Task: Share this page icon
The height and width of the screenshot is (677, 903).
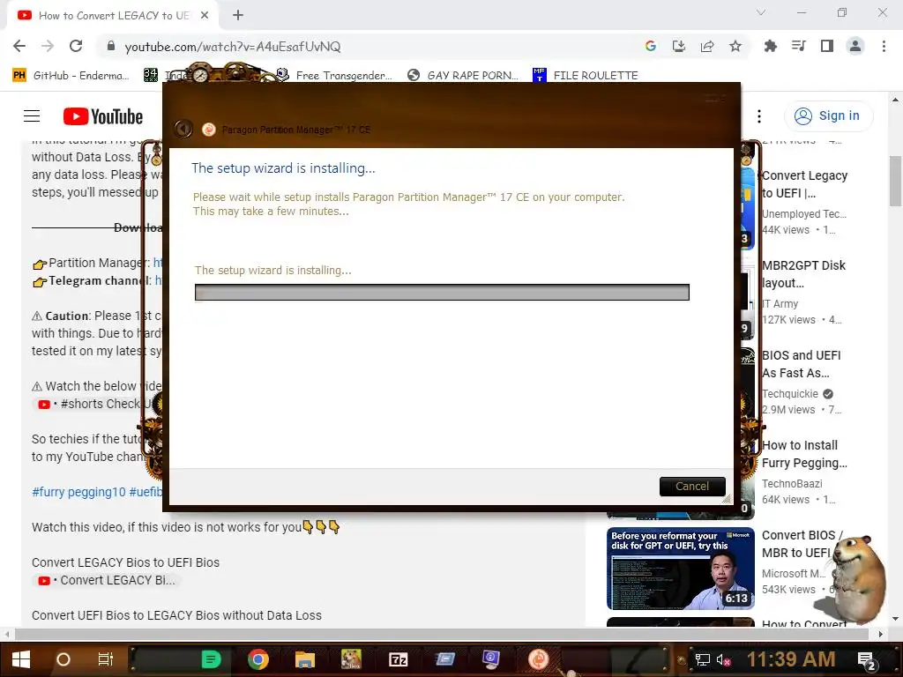Action: pos(707,46)
